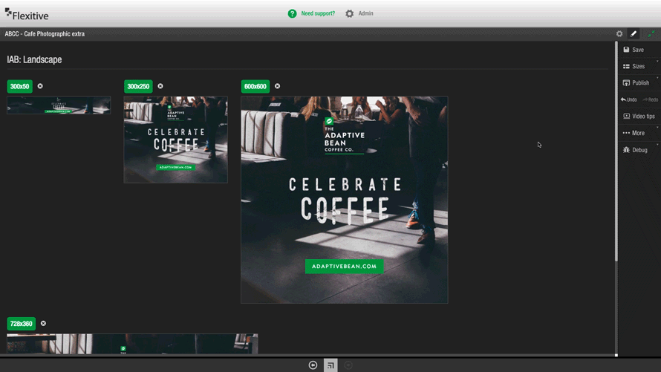Screen dimensions: 661x372
Task: Remove the 728x360 size
Action: pos(43,323)
